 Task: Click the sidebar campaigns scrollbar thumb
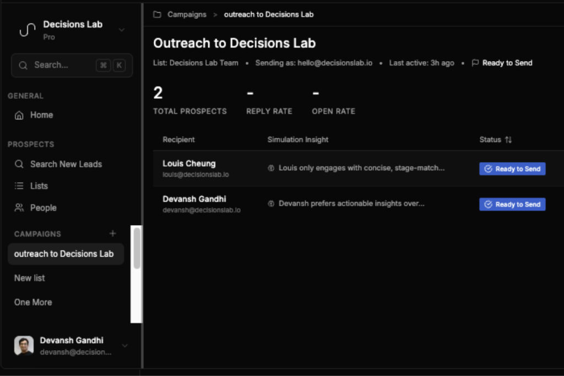[x=137, y=248]
